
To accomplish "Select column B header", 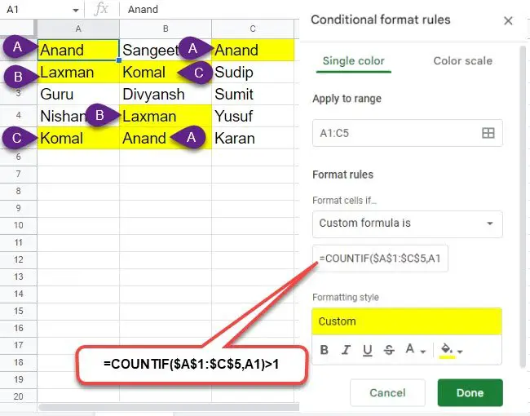I will pyautogui.click(x=166, y=29).
